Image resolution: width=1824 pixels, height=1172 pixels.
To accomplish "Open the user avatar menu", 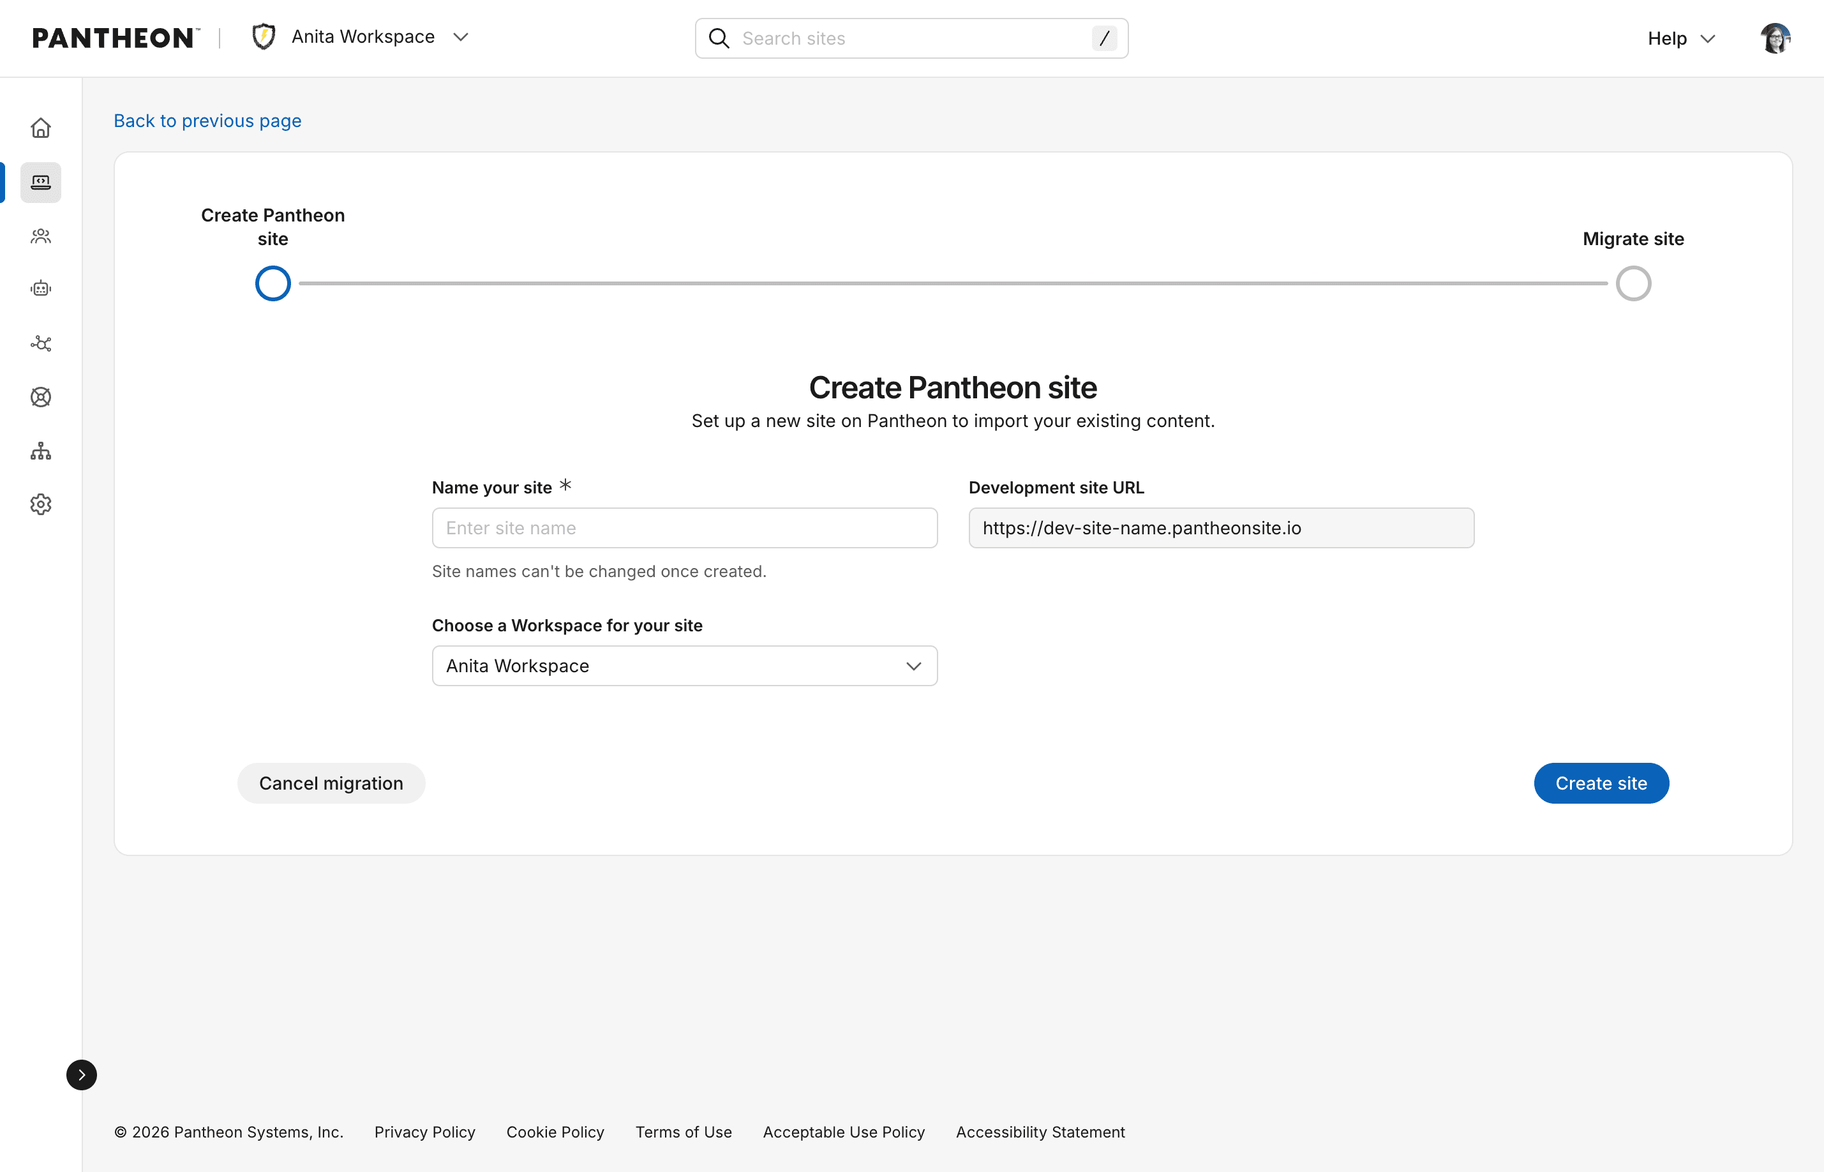I will point(1775,38).
